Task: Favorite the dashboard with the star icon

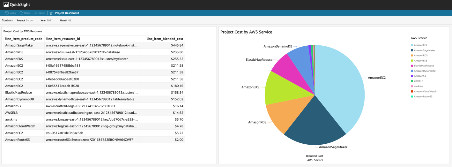Action: [x=51, y=13]
